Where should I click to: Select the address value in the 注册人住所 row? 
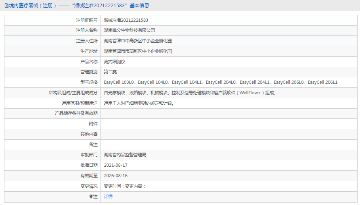coord(138,41)
